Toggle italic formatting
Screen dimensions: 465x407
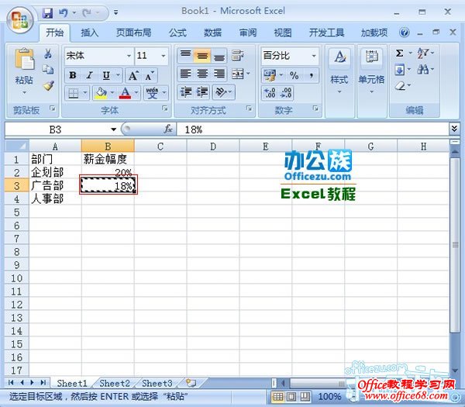(x=89, y=75)
